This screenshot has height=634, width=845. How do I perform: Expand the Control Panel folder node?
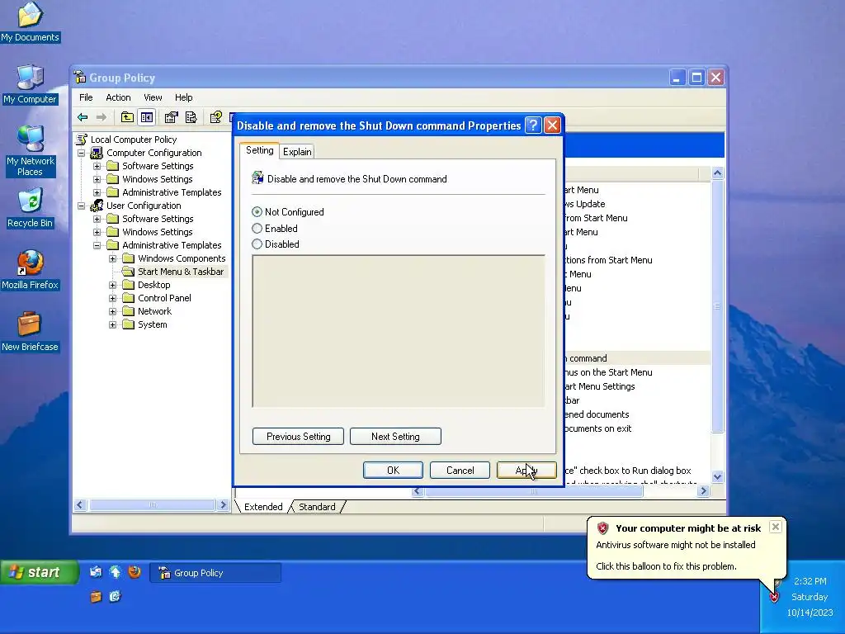pos(112,298)
